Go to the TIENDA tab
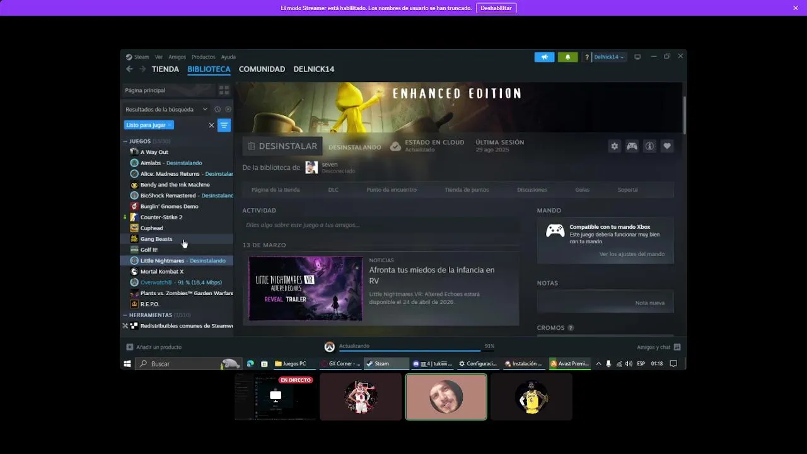Screen dimensions: 807x454 click(165, 69)
